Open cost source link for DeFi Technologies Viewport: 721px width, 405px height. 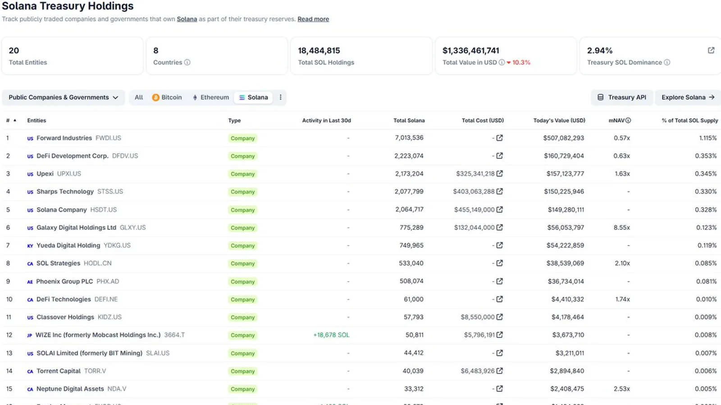[499, 299]
